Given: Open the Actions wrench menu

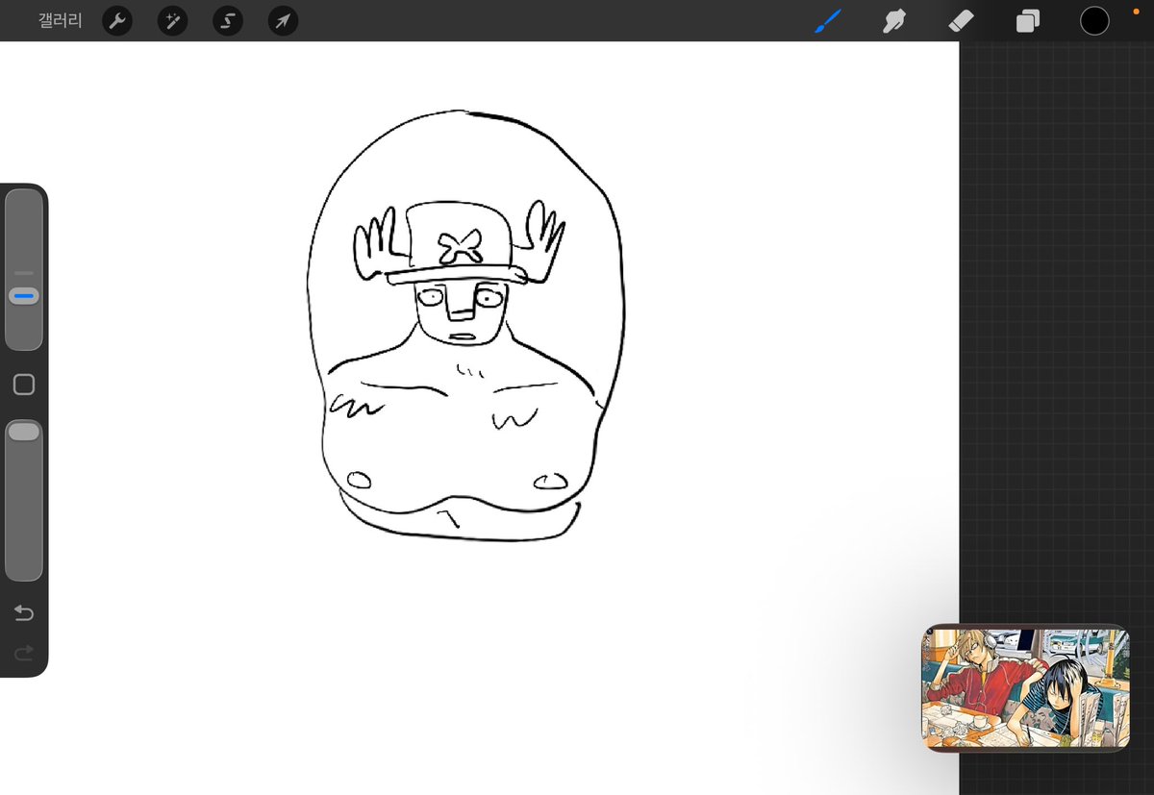Looking at the screenshot, I should (116, 20).
